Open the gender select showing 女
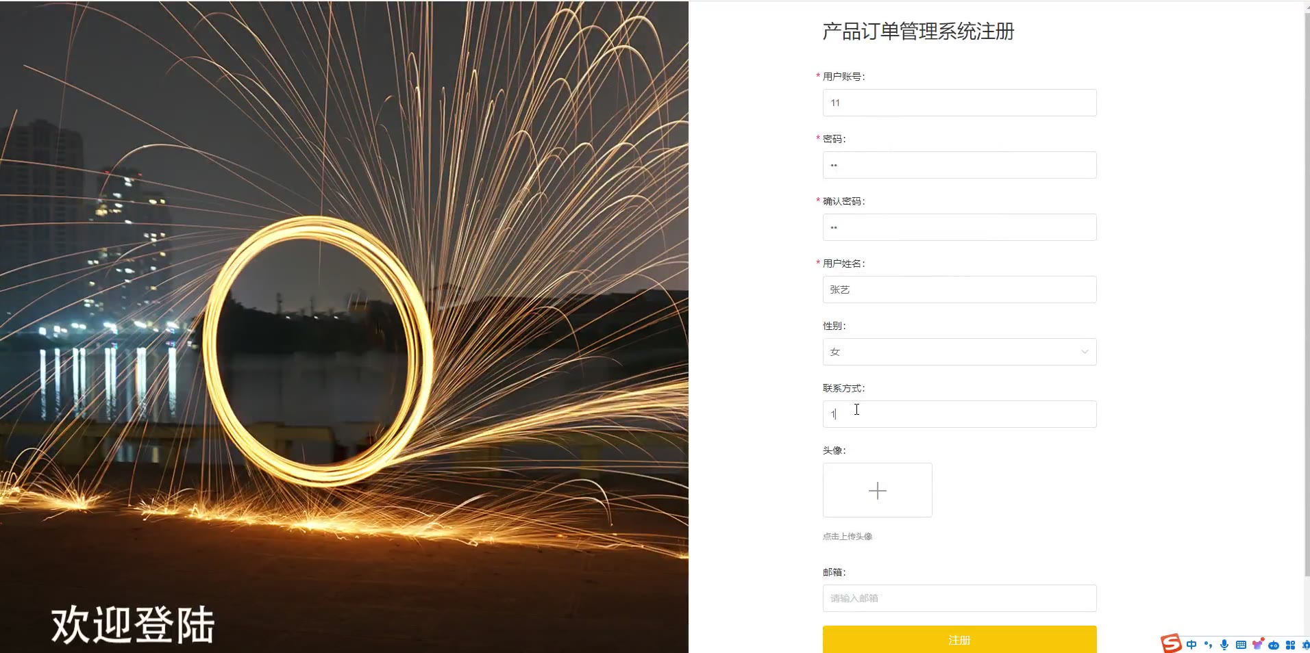Viewport: 1310px width, 653px height. pos(959,352)
